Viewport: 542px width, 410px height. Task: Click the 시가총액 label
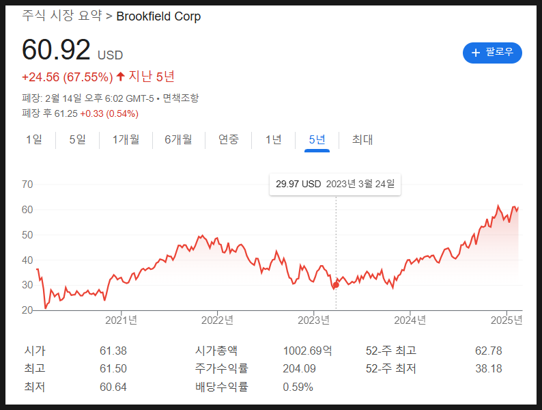pos(216,351)
